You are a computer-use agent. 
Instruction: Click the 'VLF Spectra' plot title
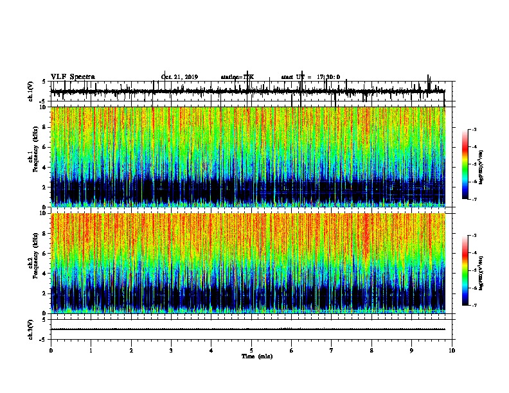click(73, 77)
